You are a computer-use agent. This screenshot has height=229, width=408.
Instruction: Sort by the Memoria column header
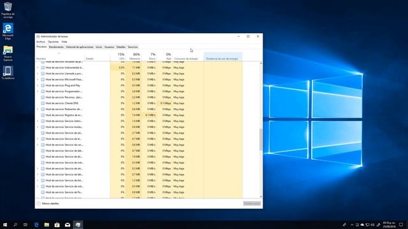[x=134, y=57]
